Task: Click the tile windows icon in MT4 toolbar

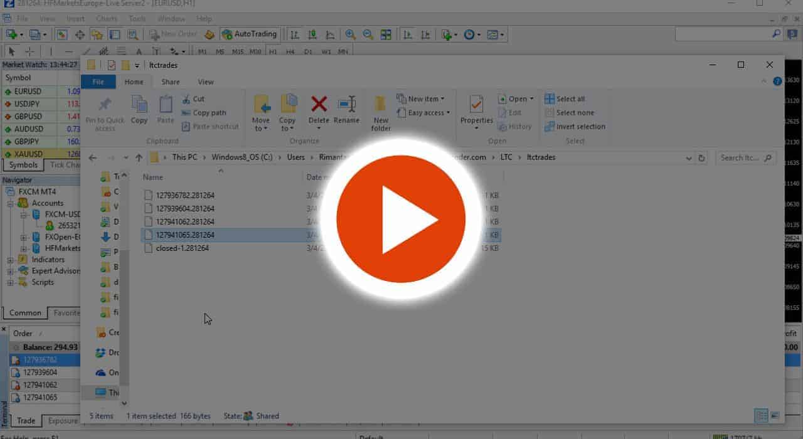Action: [386, 34]
